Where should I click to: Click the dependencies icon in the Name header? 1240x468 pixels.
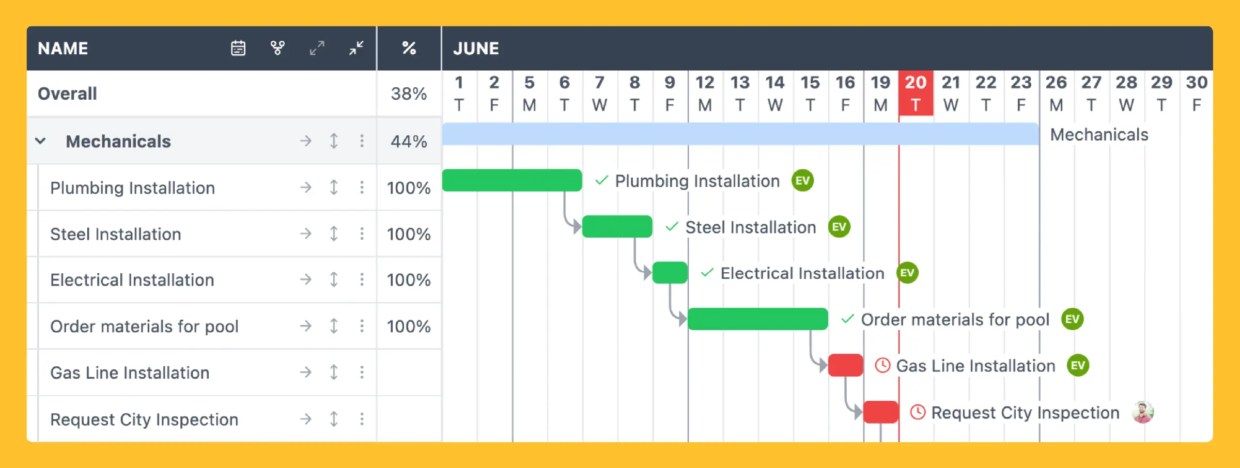point(277,48)
